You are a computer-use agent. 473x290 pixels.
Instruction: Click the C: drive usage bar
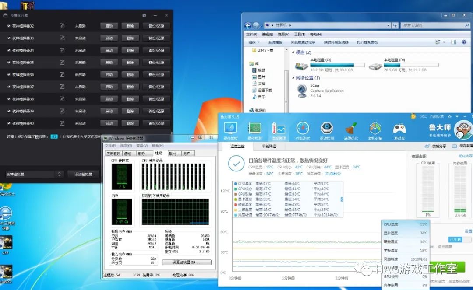pyautogui.click(x=337, y=65)
